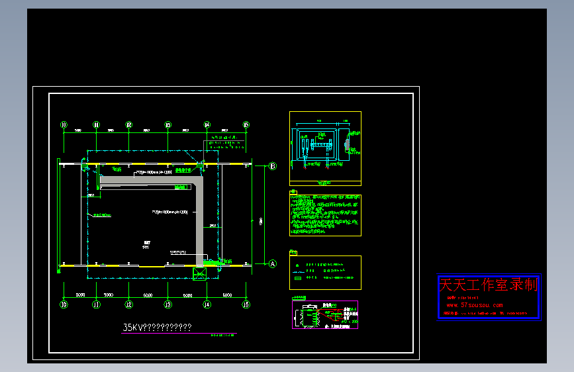
Task: Pick the magenta-framed grounding detail drawing
Action: [325, 314]
